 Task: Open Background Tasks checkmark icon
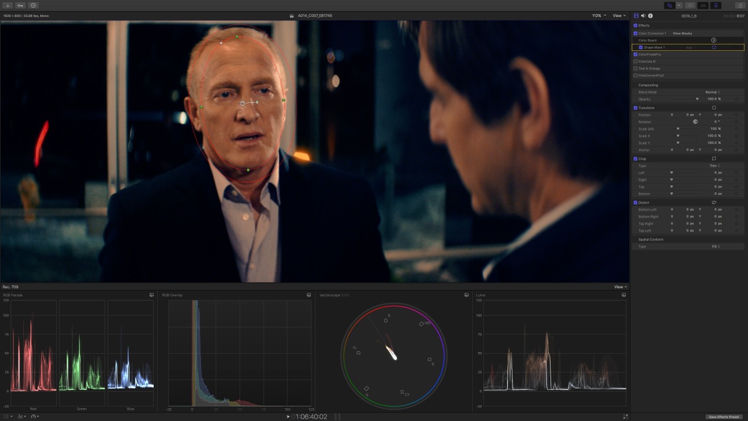[x=33, y=5]
